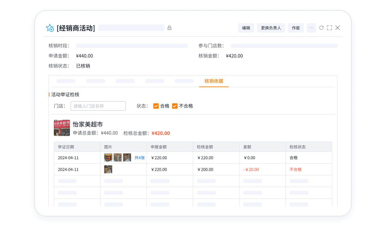View the first shelf photo in the 2024-04-11 row
The width and height of the screenshot is (386, 226).
(108, 157)
